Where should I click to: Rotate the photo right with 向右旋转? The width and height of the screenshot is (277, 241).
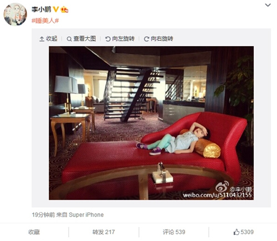click(158, 39)
